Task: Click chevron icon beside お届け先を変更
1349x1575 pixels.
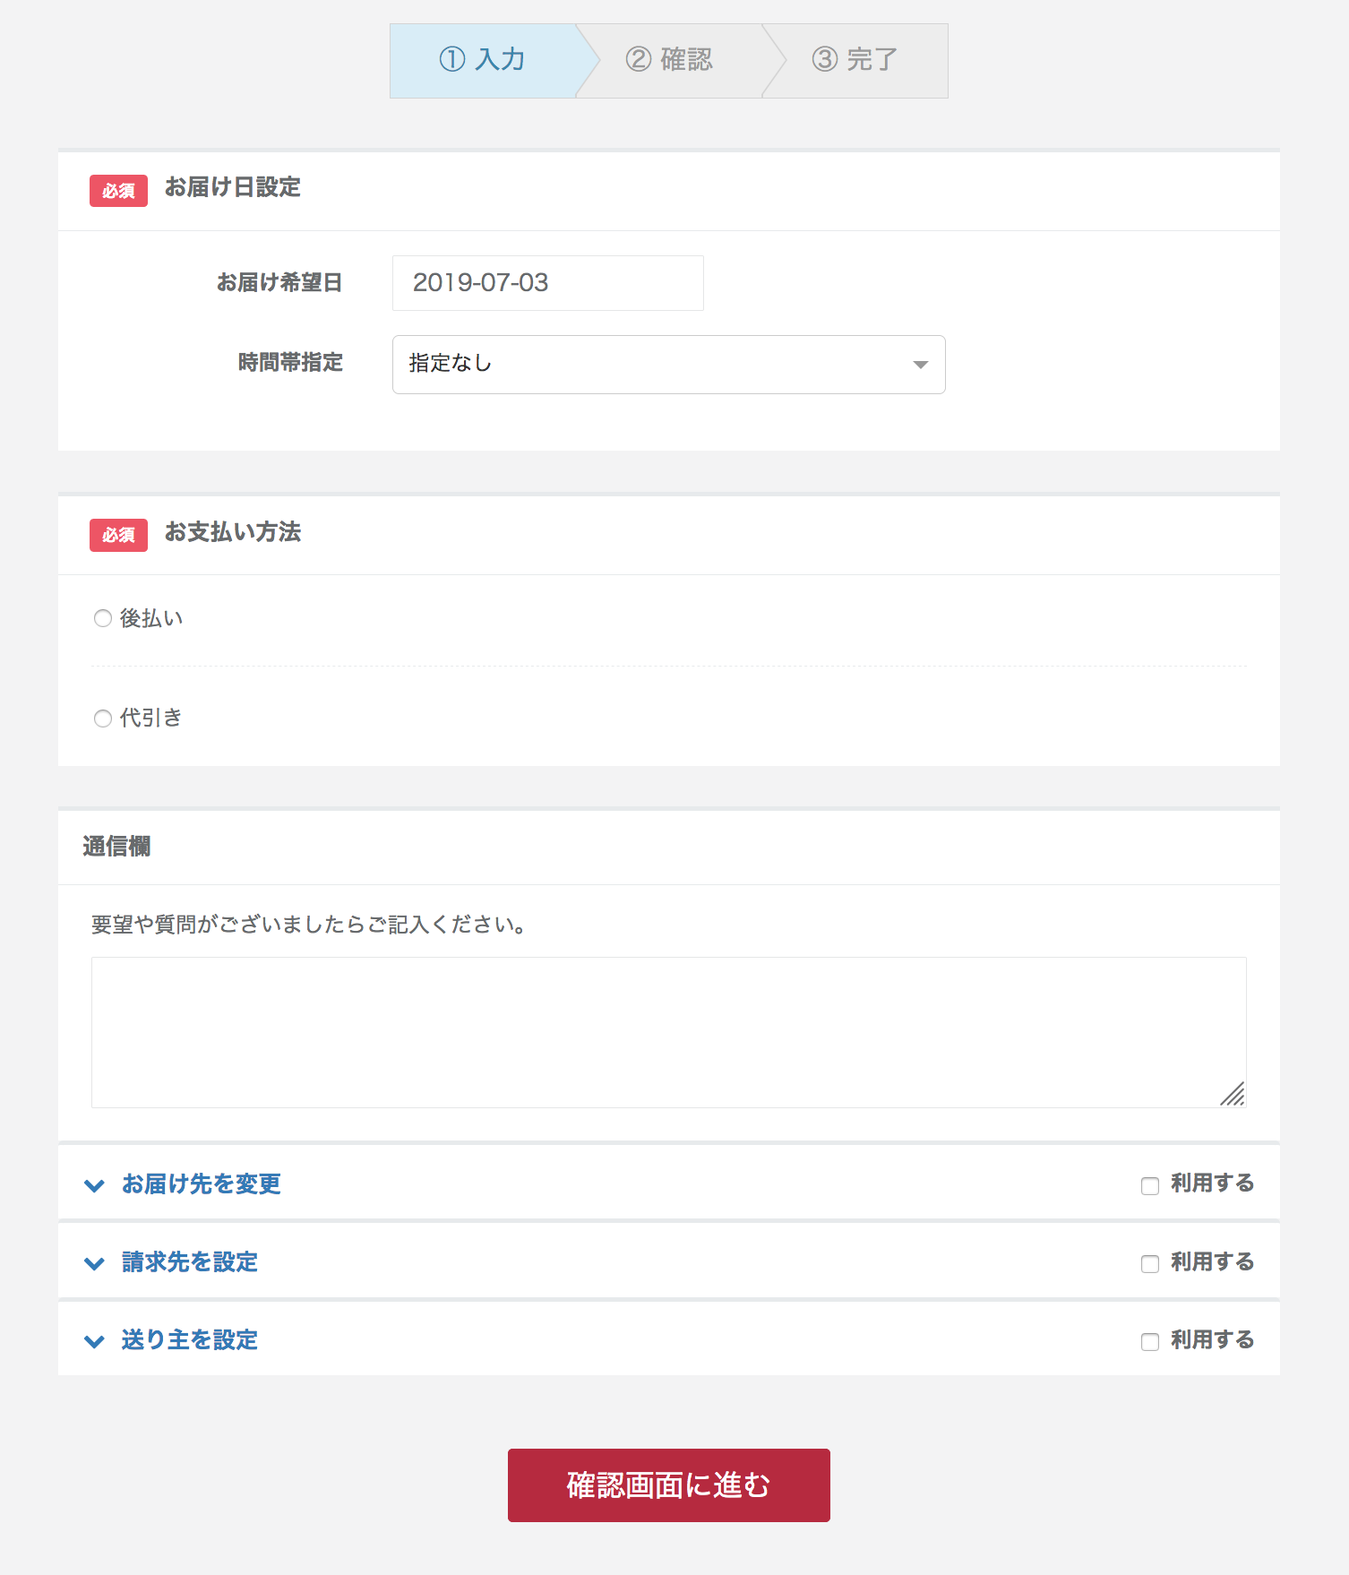Action: 94,1185
